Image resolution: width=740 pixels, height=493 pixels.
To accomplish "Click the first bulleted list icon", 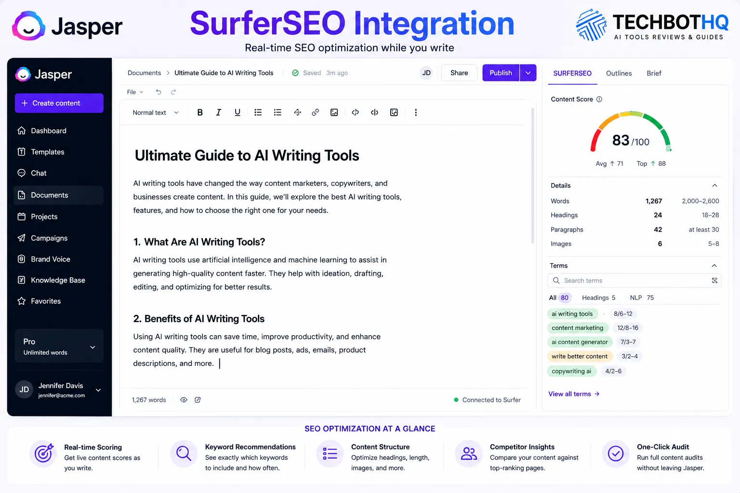I will (x=258, y=112).
